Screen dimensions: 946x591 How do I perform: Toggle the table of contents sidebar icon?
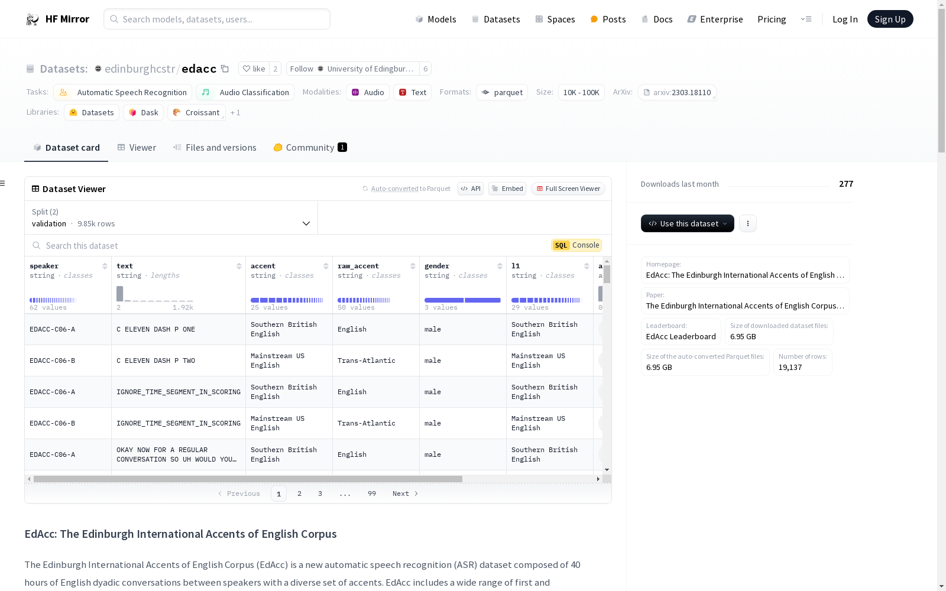pos(2,183)
